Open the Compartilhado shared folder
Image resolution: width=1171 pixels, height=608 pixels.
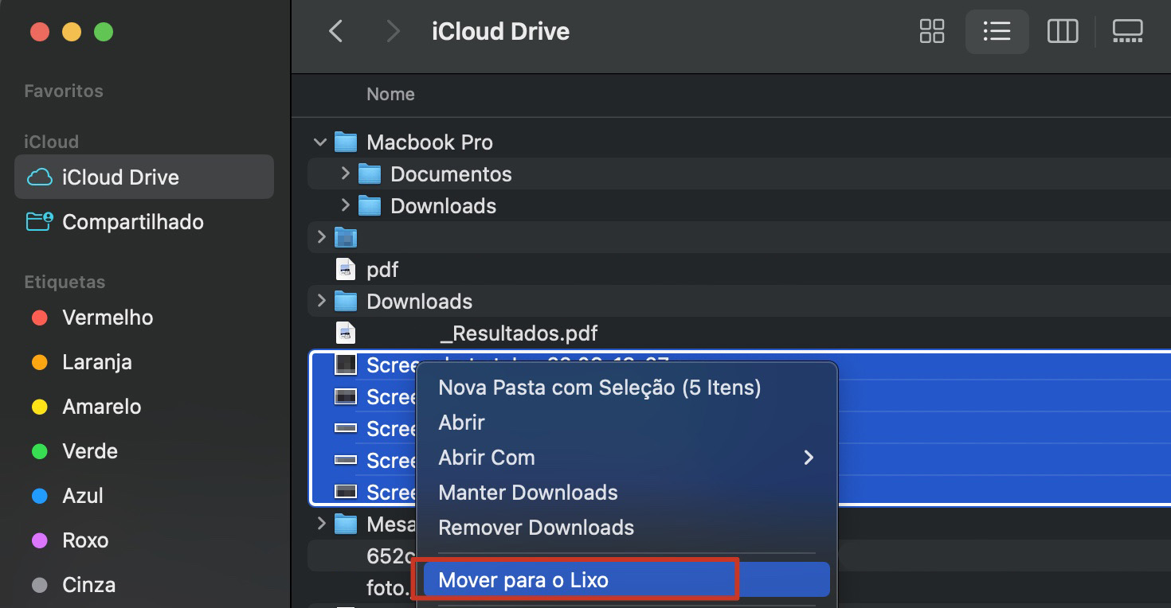coord(132,222)
